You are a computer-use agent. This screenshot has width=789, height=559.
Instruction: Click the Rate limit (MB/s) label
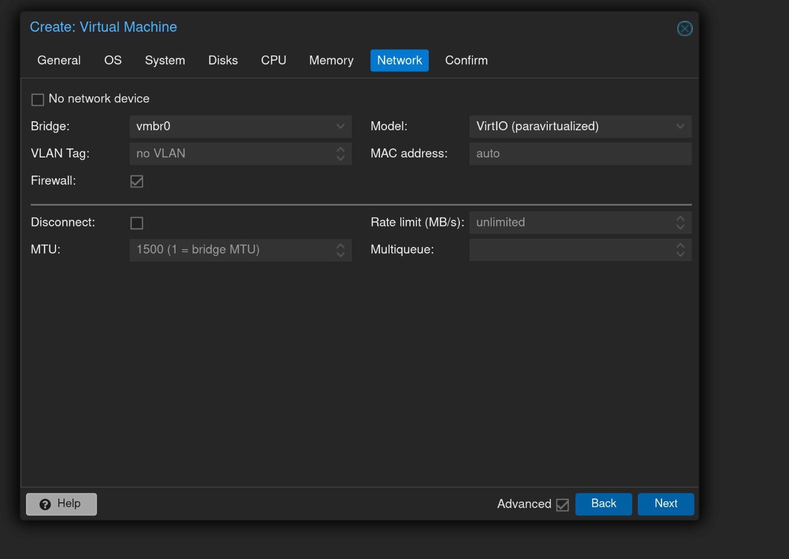[x=417, y=223]
